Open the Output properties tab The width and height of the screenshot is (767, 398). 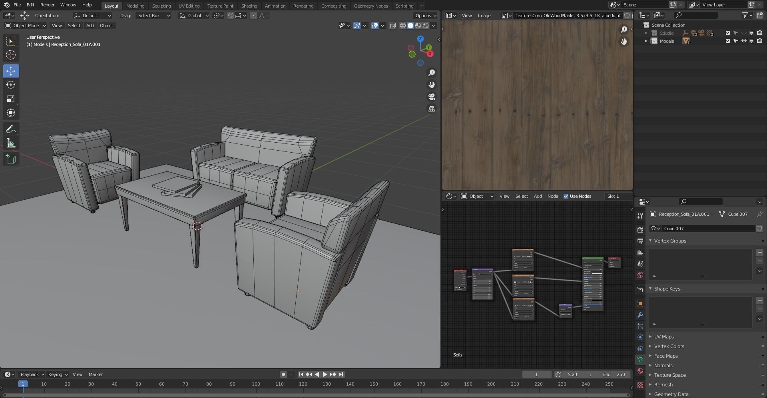(x=640, y=241)
